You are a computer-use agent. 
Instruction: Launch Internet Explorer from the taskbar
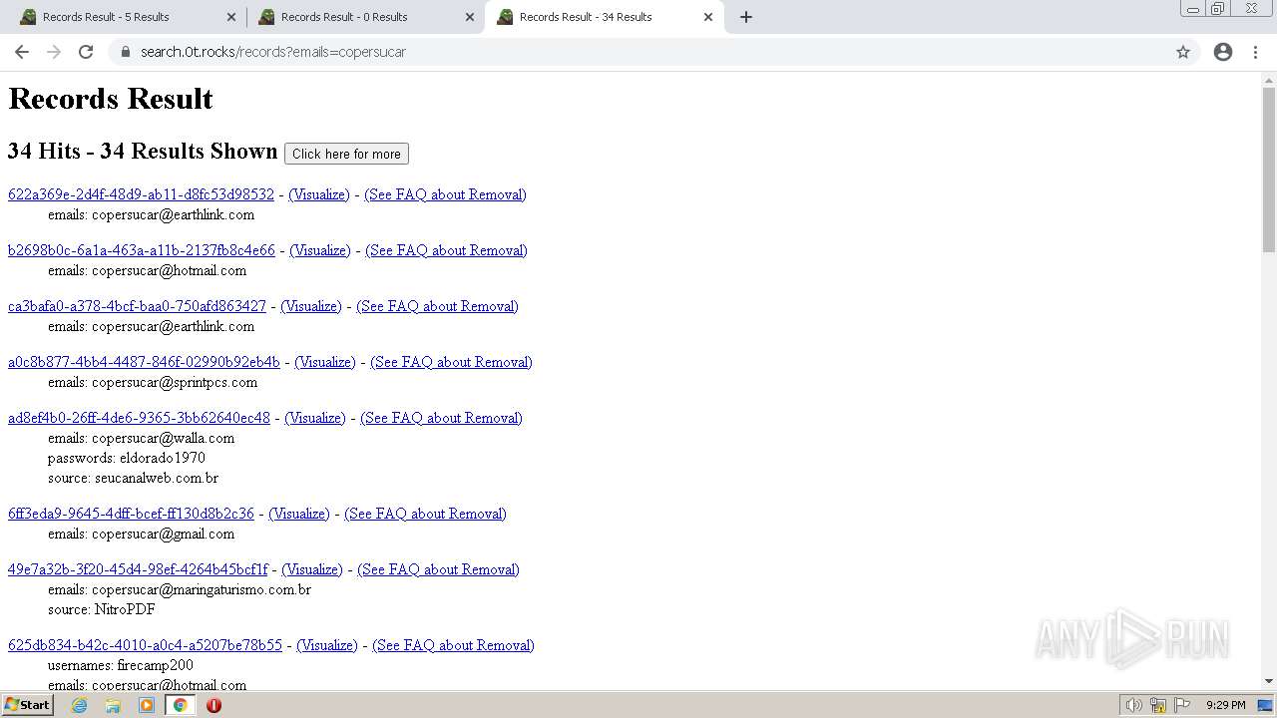tap(80, 705)
